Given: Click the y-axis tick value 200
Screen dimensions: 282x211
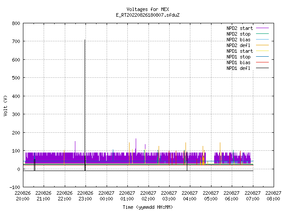Looking at the screenshot, I should [x=16, y=133].
